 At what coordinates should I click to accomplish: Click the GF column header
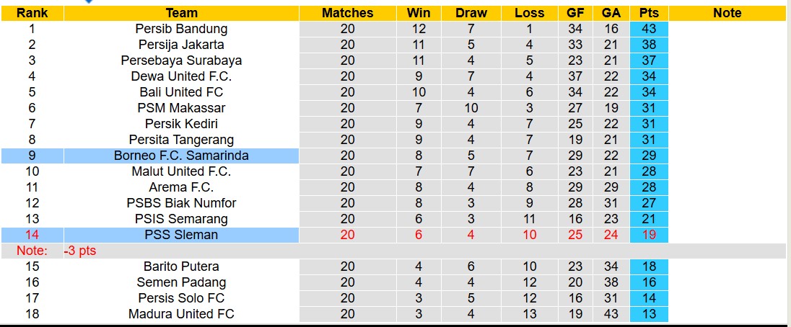(x=575, y=13)
